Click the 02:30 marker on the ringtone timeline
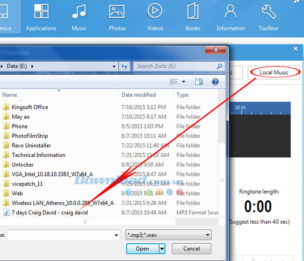This screenshot has width=304, height=261. point(240,107)
